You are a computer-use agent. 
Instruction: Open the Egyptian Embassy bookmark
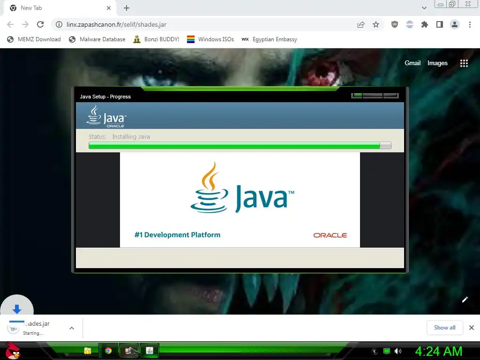pos(270,39)
